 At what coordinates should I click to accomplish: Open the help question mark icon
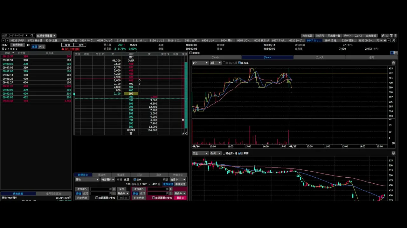click(x=395, y=36)
